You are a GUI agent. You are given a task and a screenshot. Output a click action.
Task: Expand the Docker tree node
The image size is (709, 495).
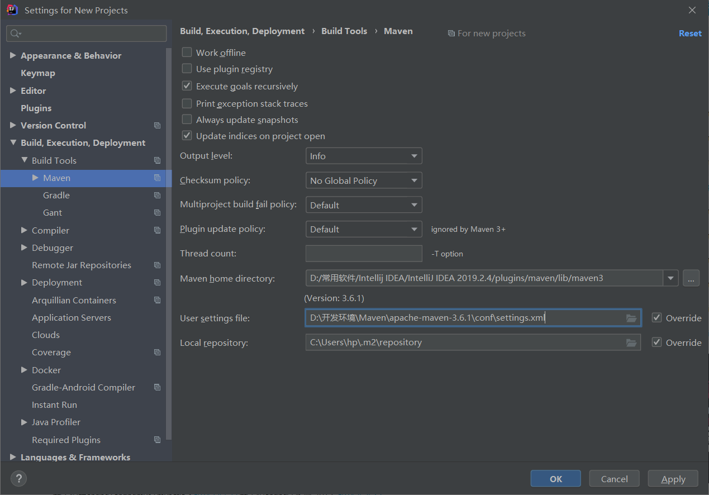[x=24, y=370]
